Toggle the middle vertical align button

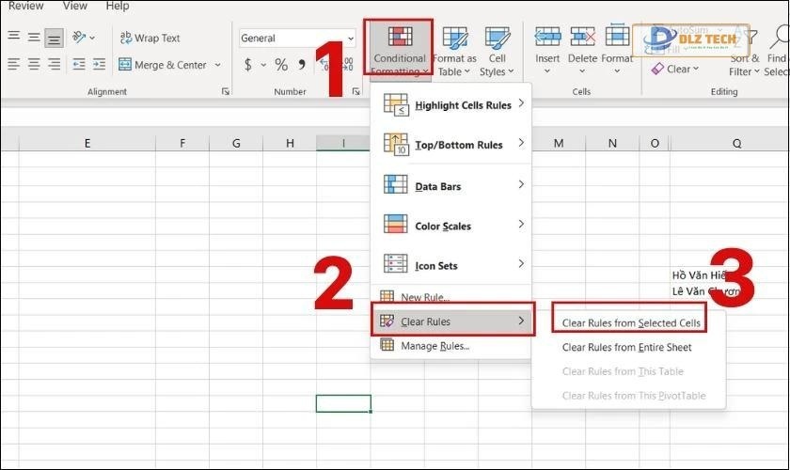click(35, 38)
